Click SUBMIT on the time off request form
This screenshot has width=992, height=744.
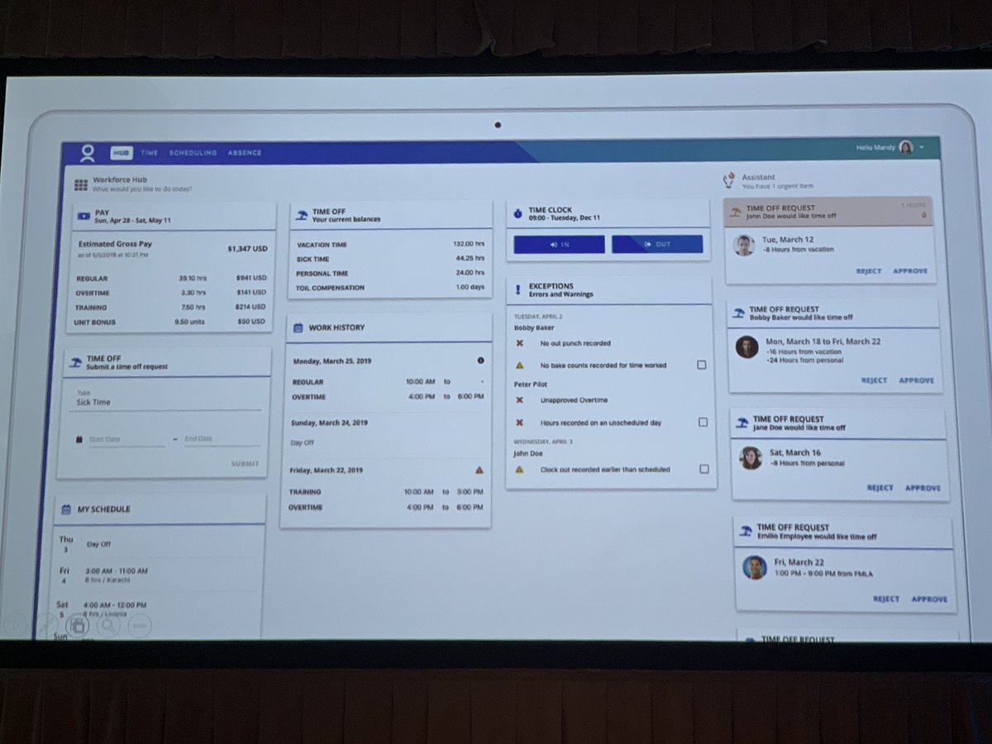245,464
